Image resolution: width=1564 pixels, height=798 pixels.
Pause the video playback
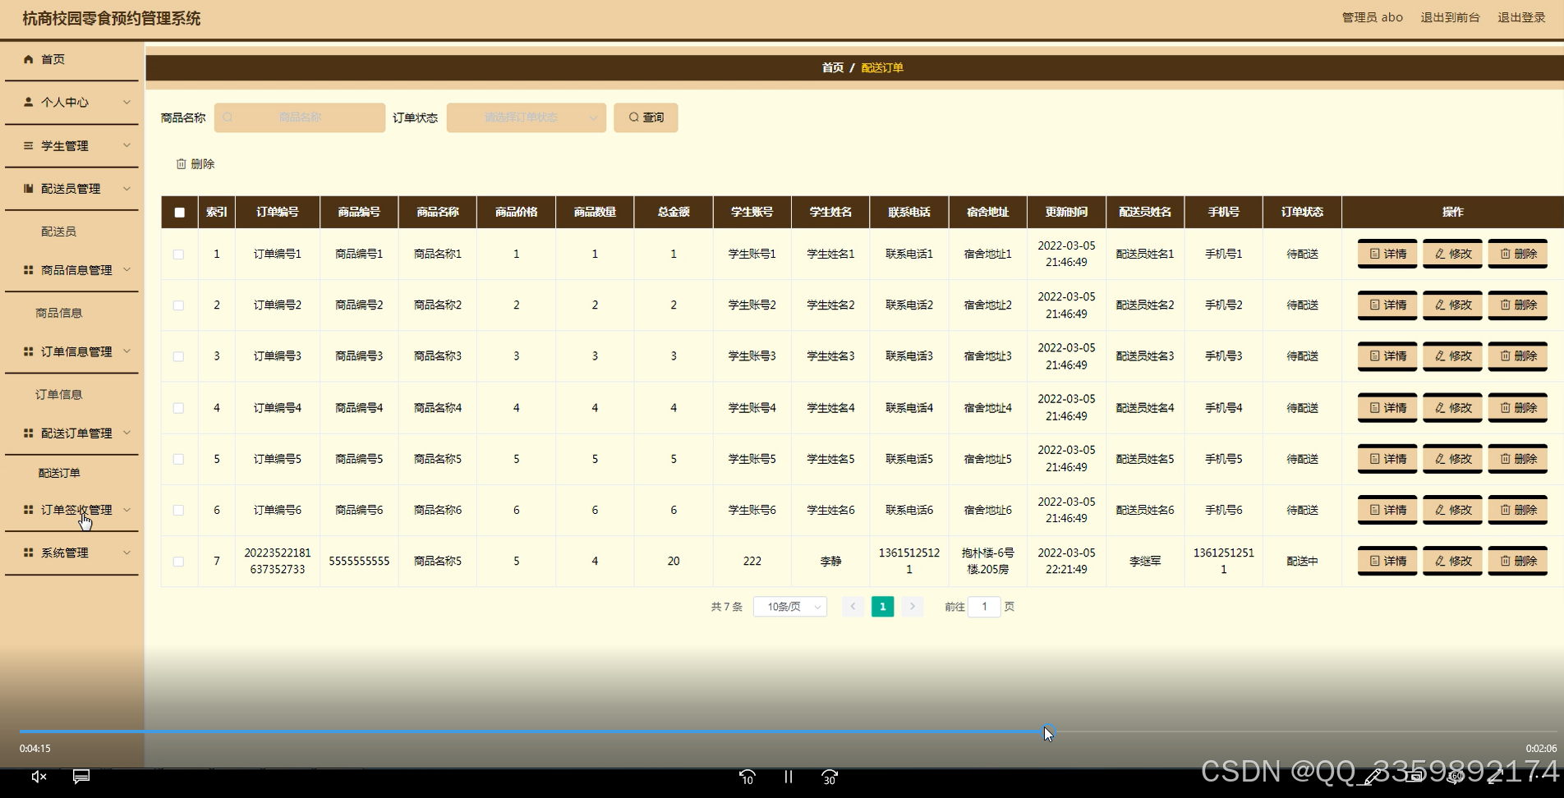[x=789, y=777]
